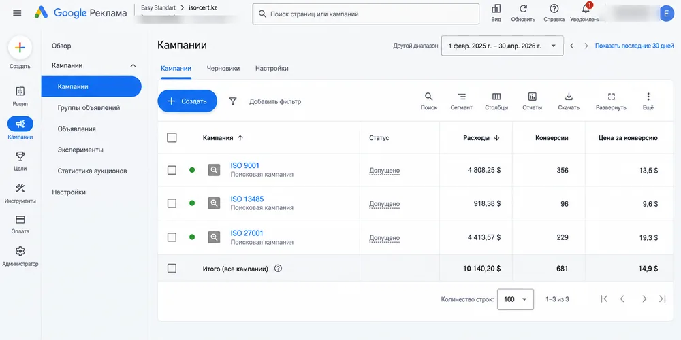The width and height of the screenshot is (681, 340).
Task: Open the date range dropdown
Action: point(502,46)
